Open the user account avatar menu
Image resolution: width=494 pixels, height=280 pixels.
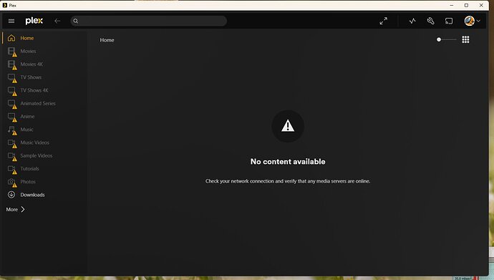click(472, 21)
